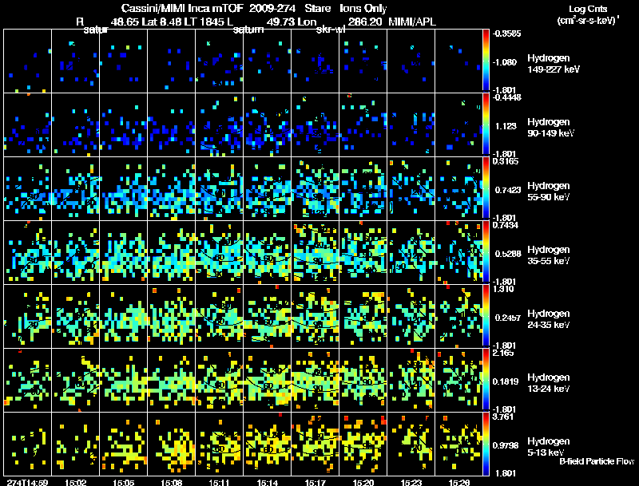This screenshot has height=486, width=639.
Task: Click the Hydrogen 24-35 keV color bar
Action: 486,316
